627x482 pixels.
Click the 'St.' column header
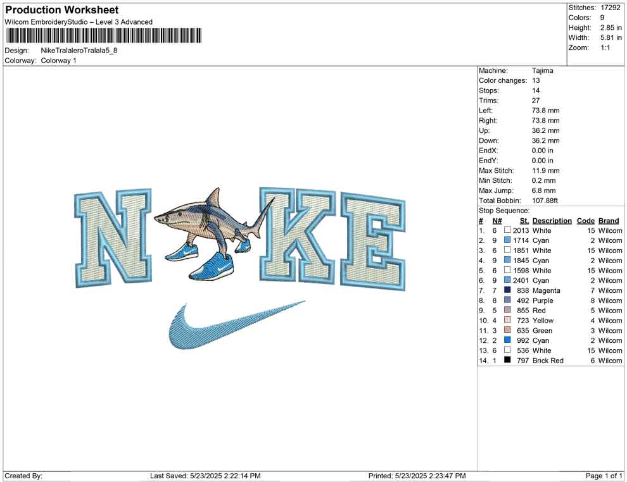point(524,221)
